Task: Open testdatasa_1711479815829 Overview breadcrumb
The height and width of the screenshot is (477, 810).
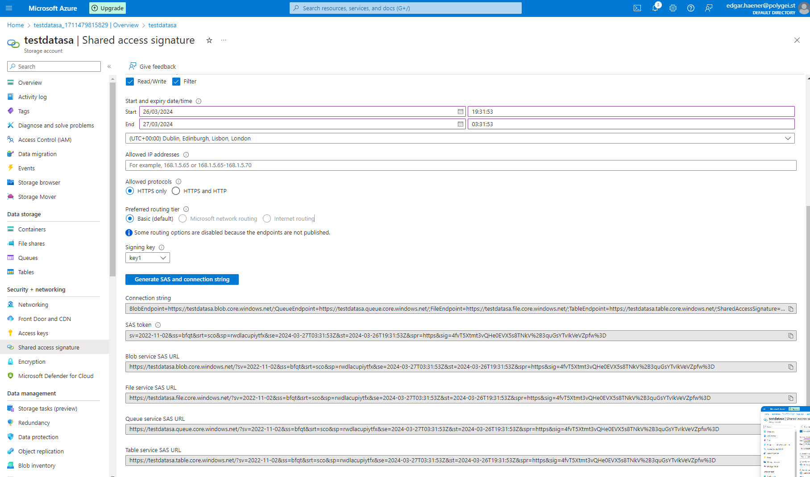Action: (x=86, y=25)
